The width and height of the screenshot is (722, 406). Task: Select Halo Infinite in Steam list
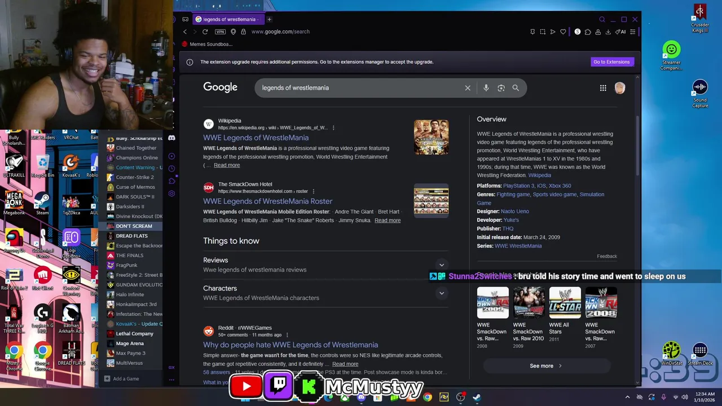131,294
